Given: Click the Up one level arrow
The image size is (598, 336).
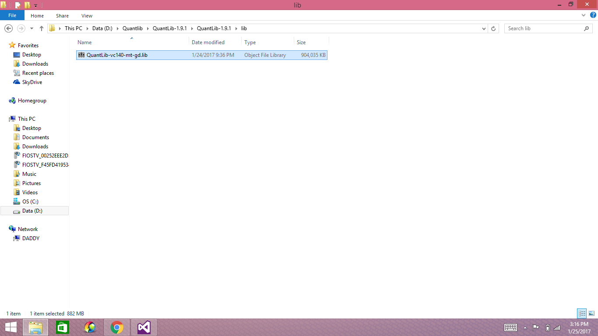Looking at the screenshot, I should point(42,28).
